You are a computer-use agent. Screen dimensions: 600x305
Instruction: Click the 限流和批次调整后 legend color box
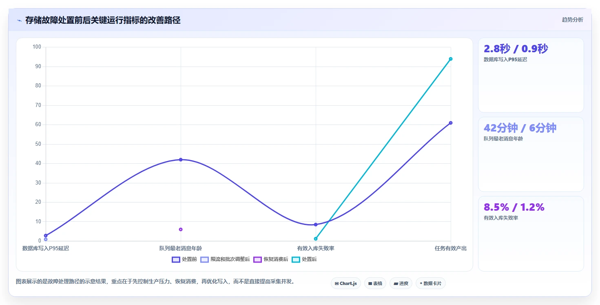205,259
